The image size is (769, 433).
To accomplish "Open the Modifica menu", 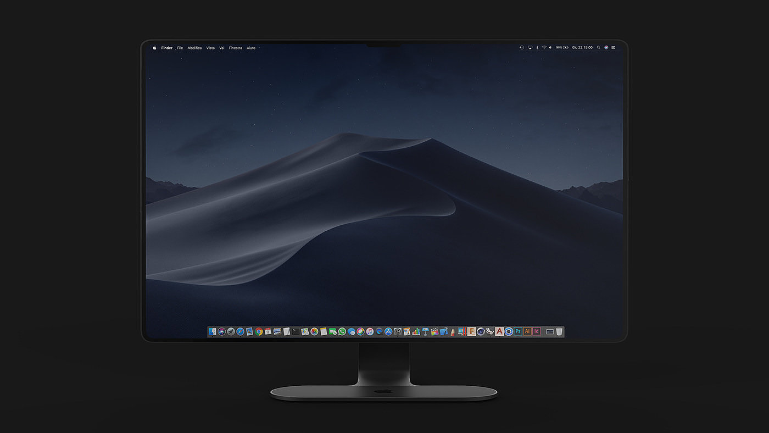I will coord(194,48).
